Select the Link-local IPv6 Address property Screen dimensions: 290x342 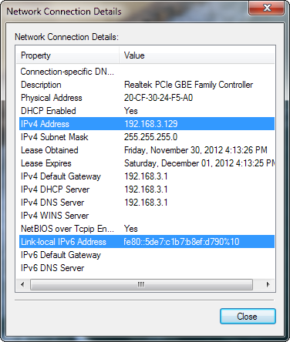[63, 242]
